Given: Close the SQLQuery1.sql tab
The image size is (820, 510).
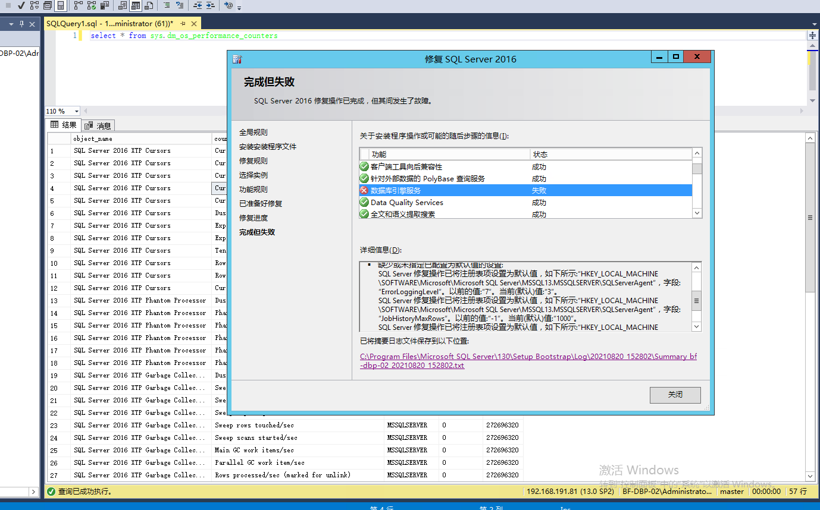Looking at the screenshot, I should tap(194, 24).
